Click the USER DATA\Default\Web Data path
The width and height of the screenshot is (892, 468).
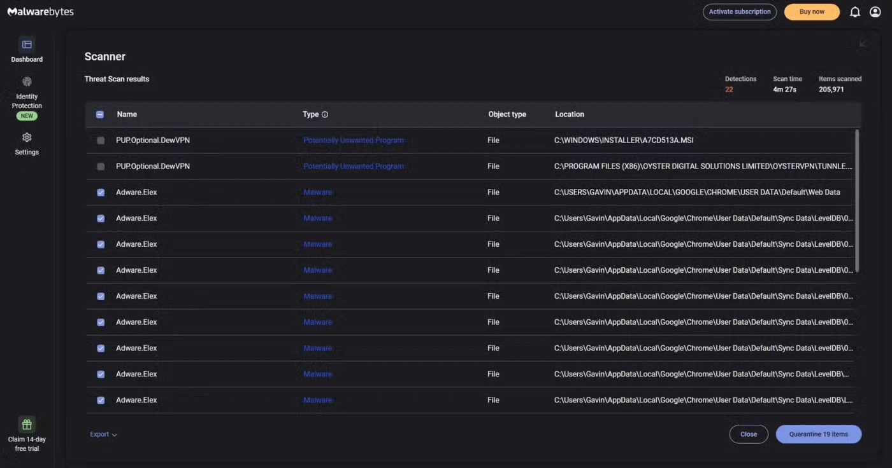pyautogui.click(x=697, y=193)
